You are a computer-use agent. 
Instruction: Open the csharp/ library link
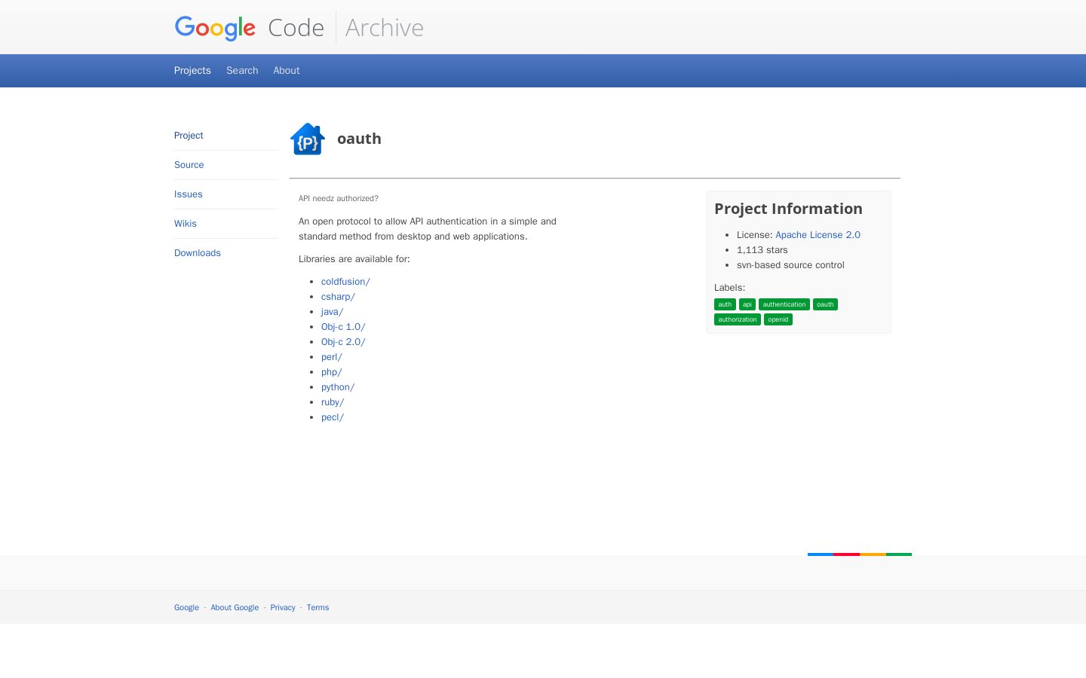click(338, 297)
